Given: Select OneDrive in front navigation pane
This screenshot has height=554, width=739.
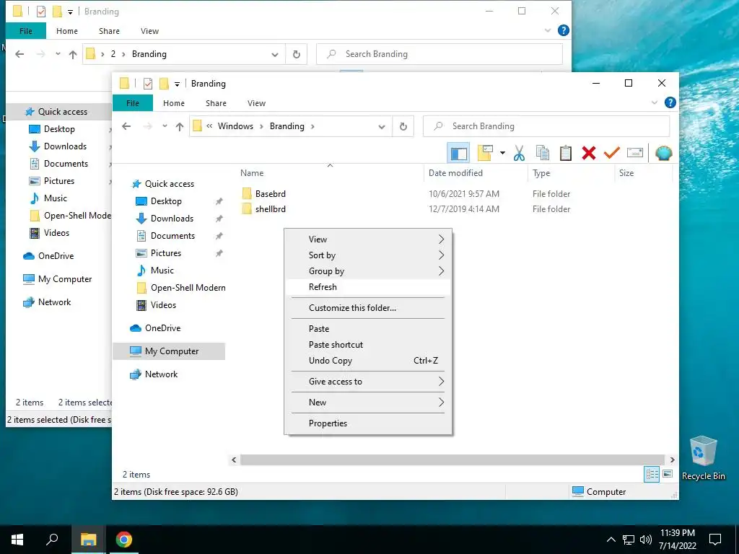Looking at the screenshot, I should click(162, 328).
